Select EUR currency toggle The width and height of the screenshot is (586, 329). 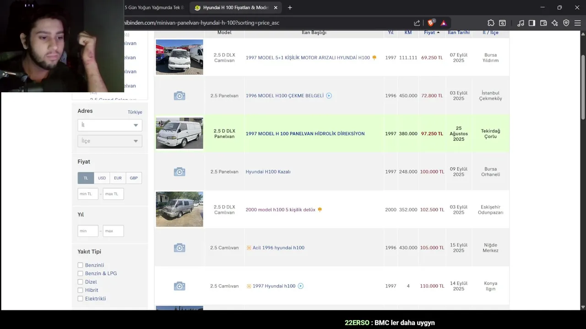pos(118,178)
